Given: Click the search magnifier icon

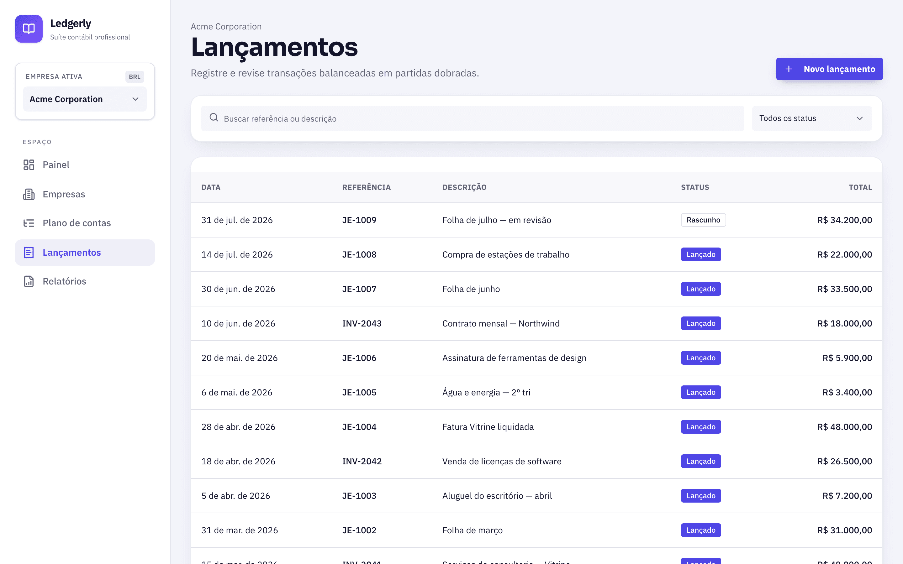Looking at the screenshot, I should 214,118.
